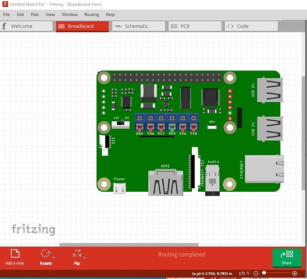Select the Audio jack on the board
Screen dimensions: 307x279
(x=212, y=180)
